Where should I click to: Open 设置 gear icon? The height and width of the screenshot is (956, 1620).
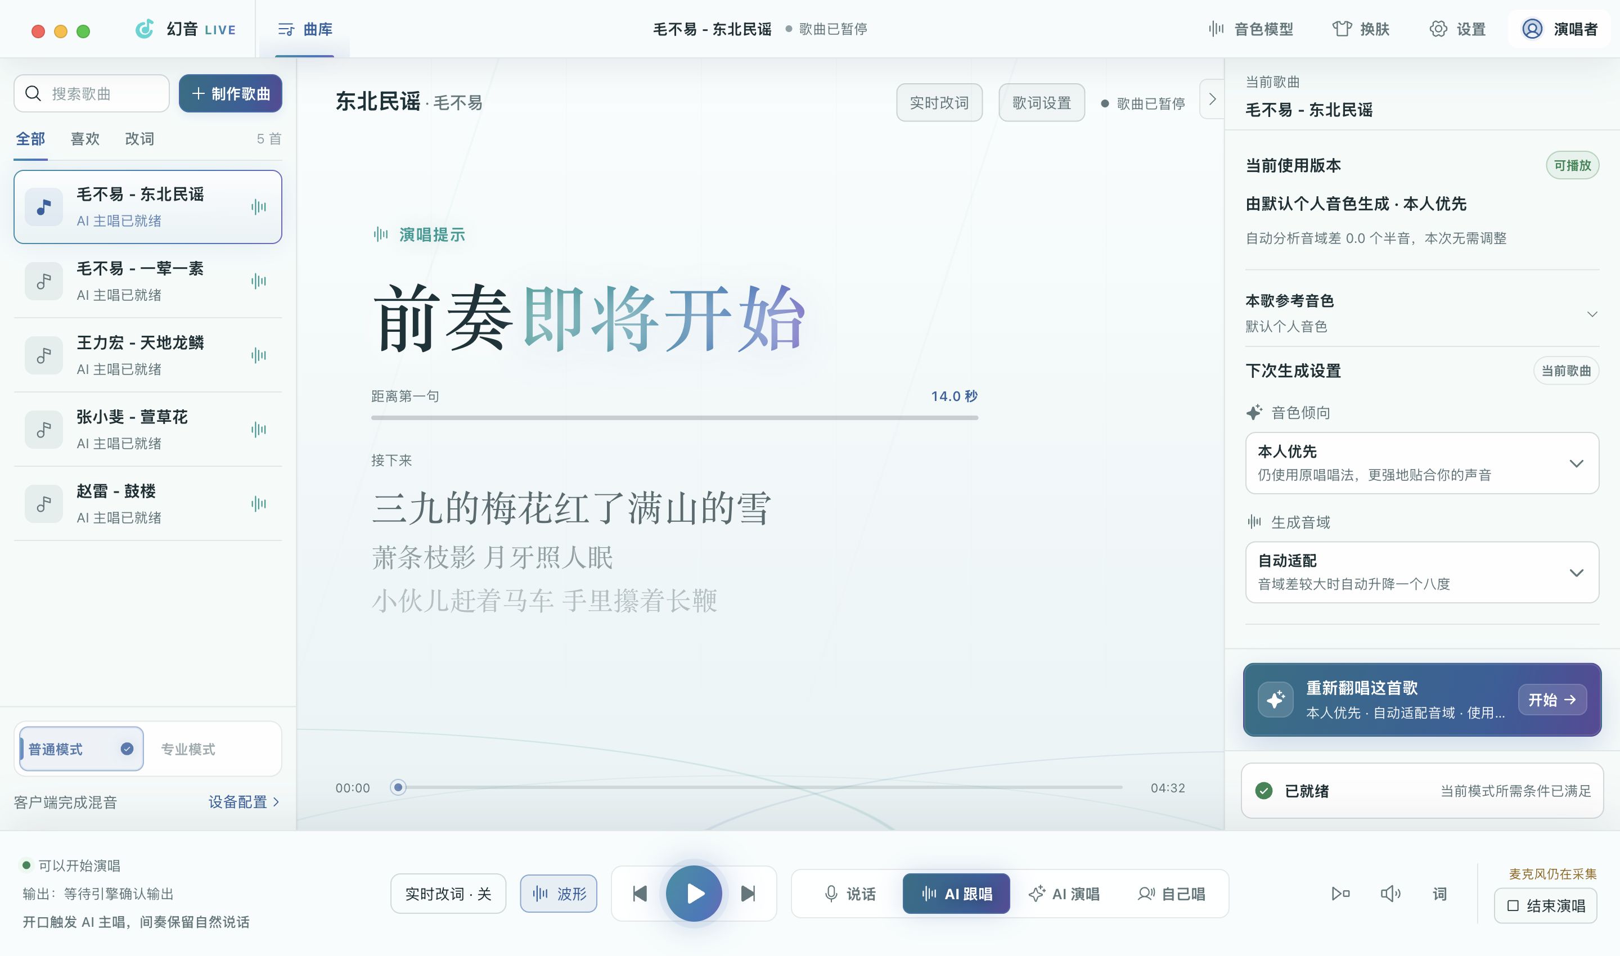click(x=1438, y=29)
